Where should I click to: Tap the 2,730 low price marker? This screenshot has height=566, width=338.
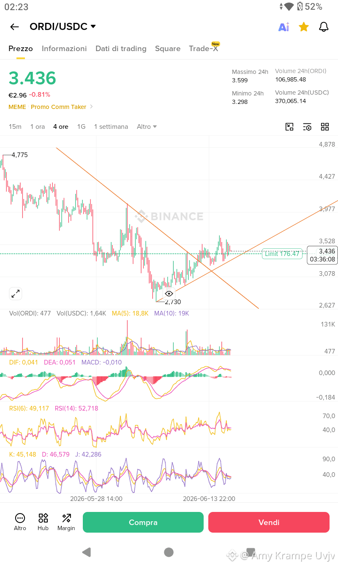click(173, 302)
